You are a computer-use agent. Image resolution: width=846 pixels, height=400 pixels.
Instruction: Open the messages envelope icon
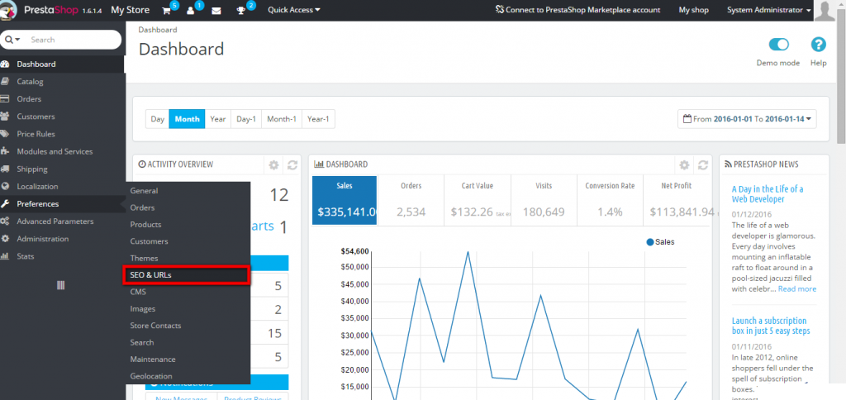(216, 10)
